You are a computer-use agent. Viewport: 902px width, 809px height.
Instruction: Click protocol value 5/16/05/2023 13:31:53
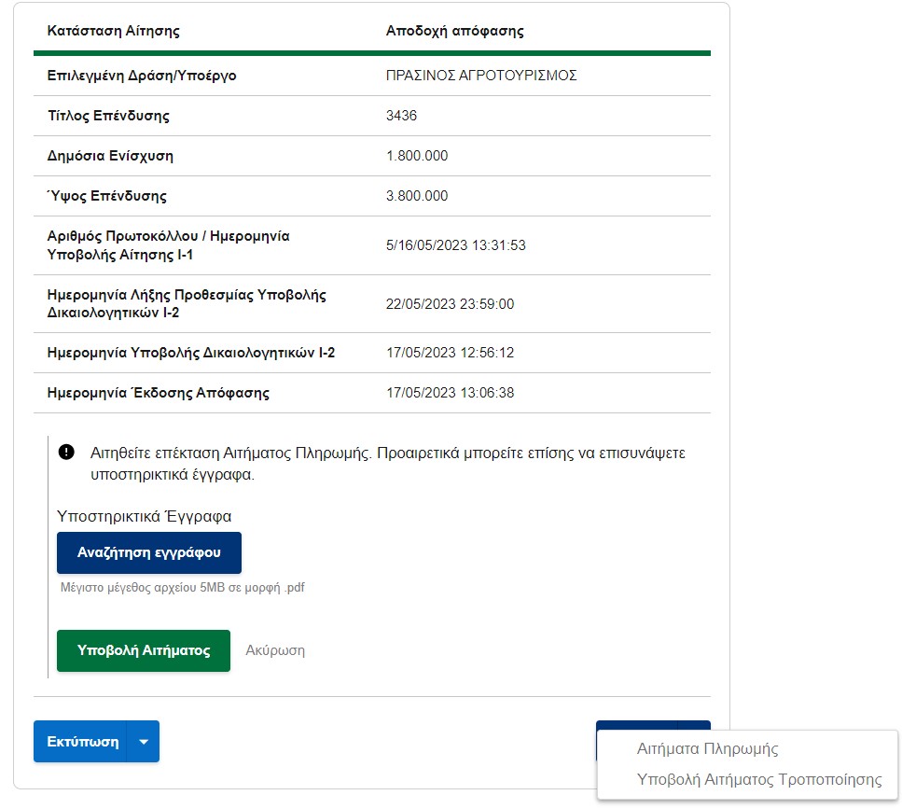(x=455, y=245)
